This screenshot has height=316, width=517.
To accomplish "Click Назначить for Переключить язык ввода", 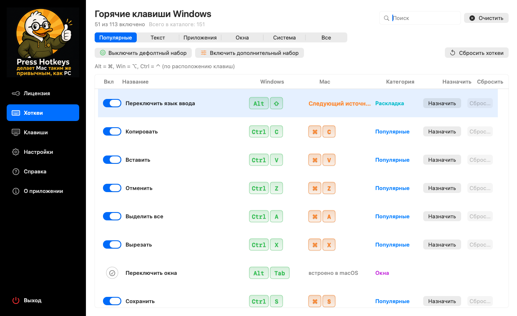I will coord(442,103).
